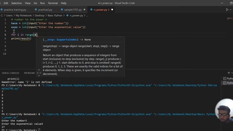233x131 pixels.
Task: Place cursor on line 3 expo assignment
Action: click(x=48, y=27)
